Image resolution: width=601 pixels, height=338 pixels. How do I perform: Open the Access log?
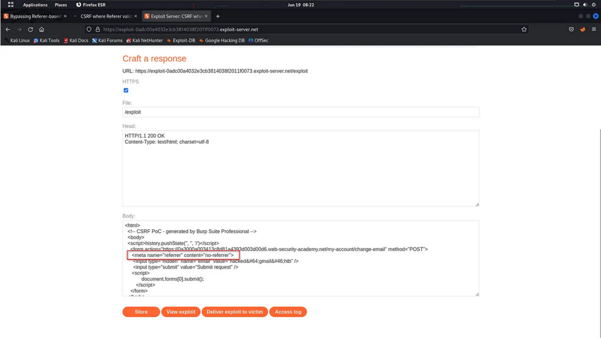(x=288, y=312)
